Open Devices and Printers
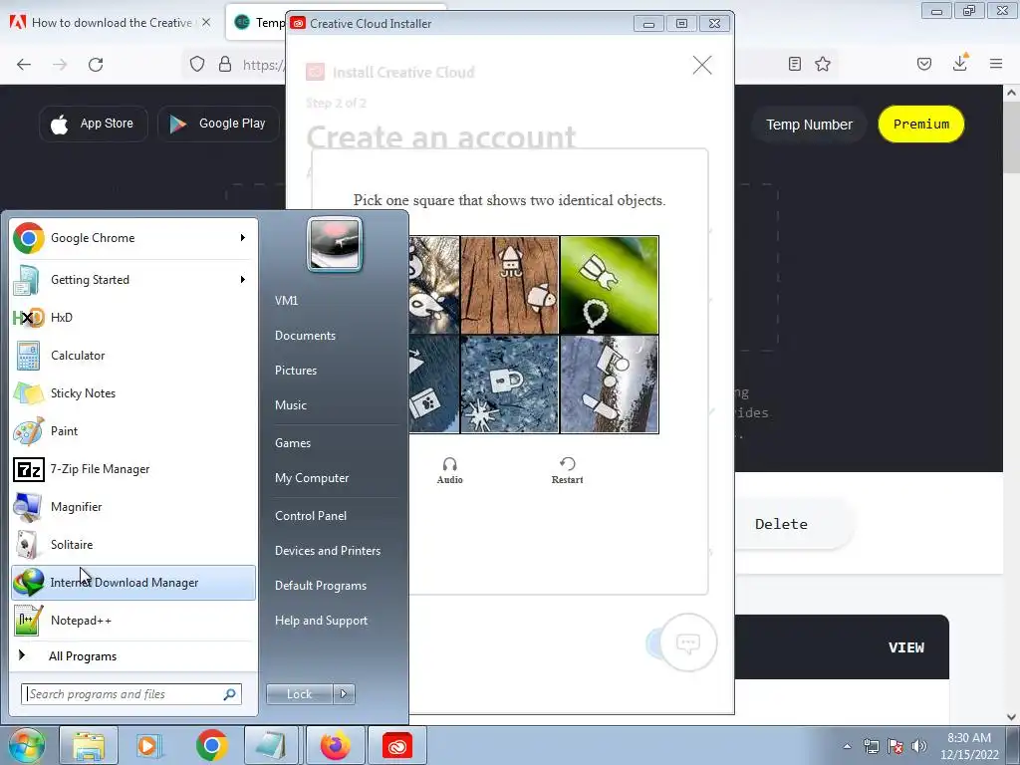Screen dimensions: 1020x765 [x=328, y=551]
